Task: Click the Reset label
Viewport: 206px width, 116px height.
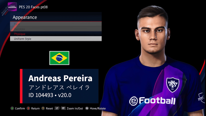Action: [49, 109]
